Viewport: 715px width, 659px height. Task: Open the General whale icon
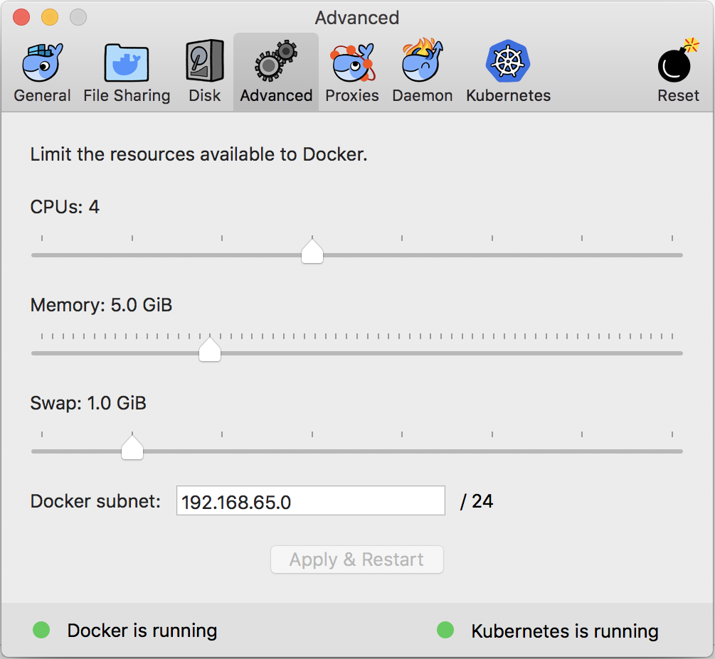click(x=42, y=63)
